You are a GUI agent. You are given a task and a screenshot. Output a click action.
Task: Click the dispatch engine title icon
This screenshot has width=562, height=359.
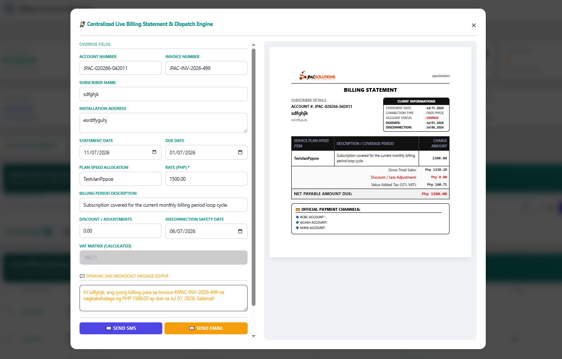pyautogui.click(x=82, y=24)
